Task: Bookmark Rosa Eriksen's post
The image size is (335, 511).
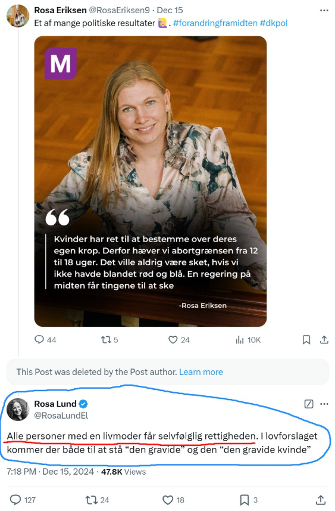Action: (x=306, y=340)
